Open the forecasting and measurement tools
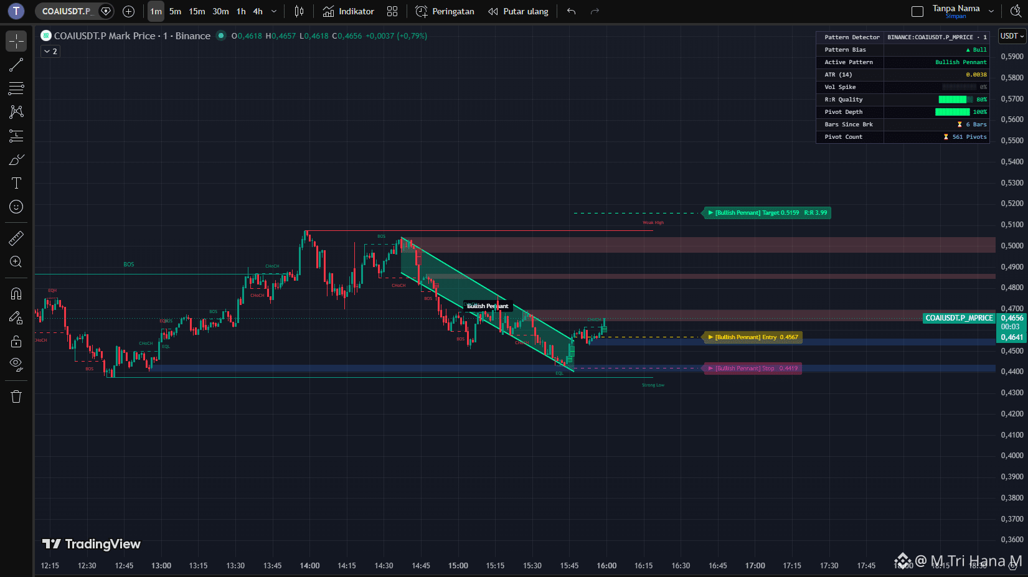1028x577 pixels. 16,136
